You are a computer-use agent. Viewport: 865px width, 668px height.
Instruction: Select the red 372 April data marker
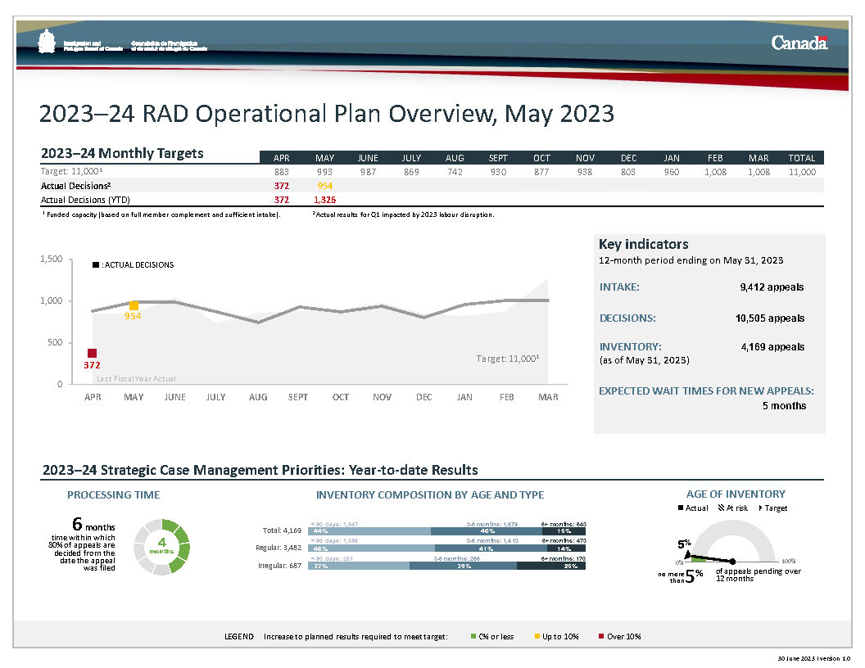coord(93,353)
